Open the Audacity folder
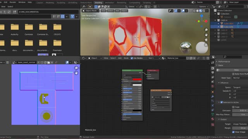This screenshot has width=248, height=139. [15, 29]
